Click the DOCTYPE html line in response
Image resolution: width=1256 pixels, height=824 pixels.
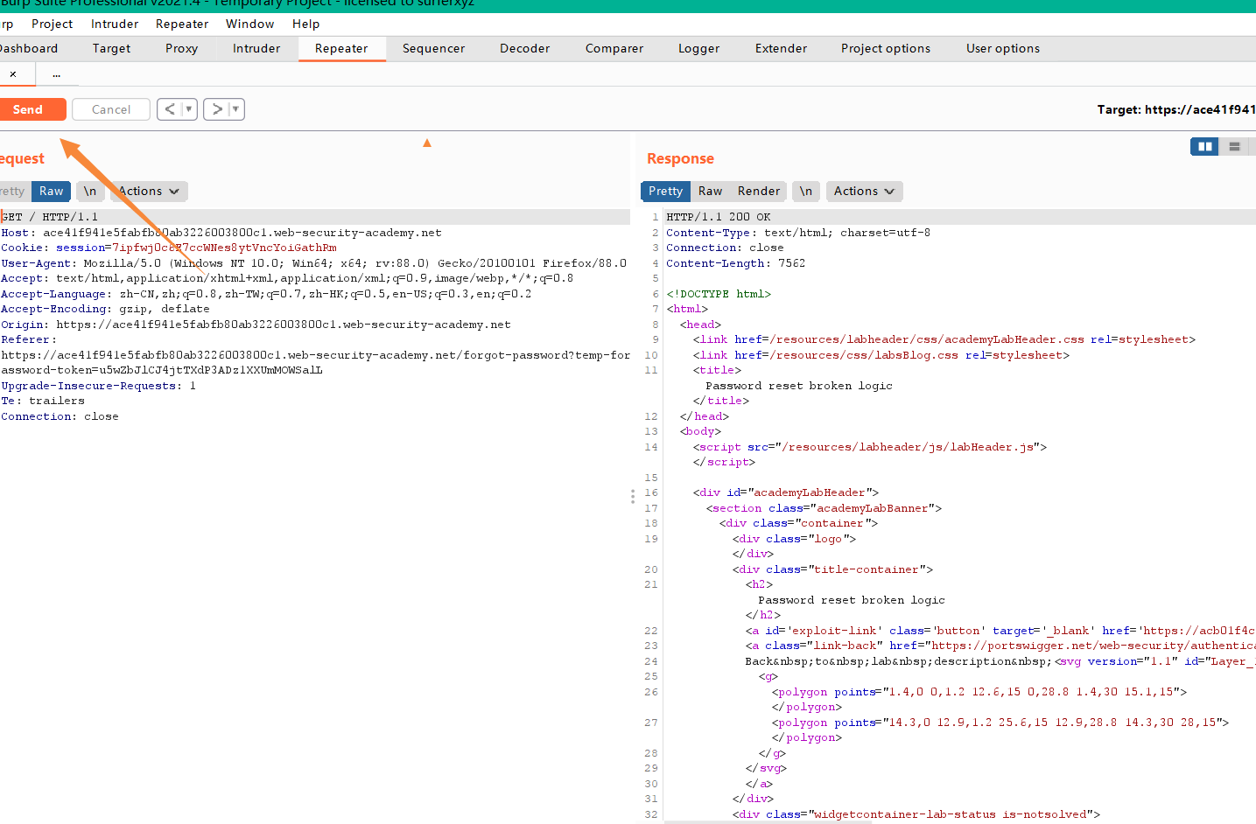click(719, 294)
